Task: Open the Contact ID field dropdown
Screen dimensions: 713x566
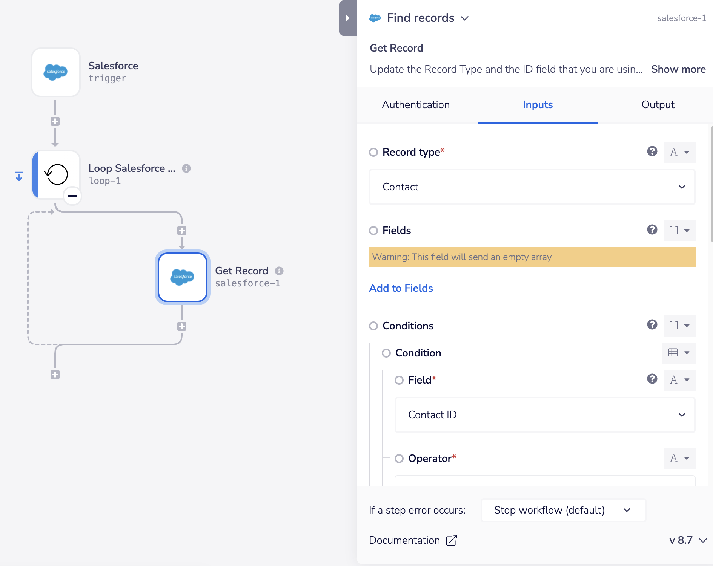Action: (544, 415)
